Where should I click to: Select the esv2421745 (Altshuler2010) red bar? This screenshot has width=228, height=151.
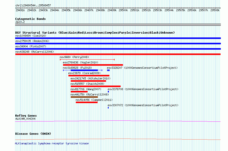[x=88, y=81]
